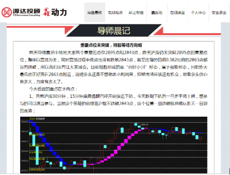230x175 pixels.
Task: Click the 鑫动力 brand logo
Action: point(55,12)
